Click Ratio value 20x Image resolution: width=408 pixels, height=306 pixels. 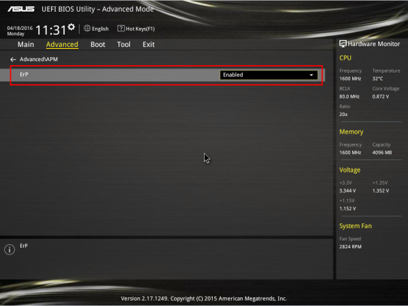[343, 115]
